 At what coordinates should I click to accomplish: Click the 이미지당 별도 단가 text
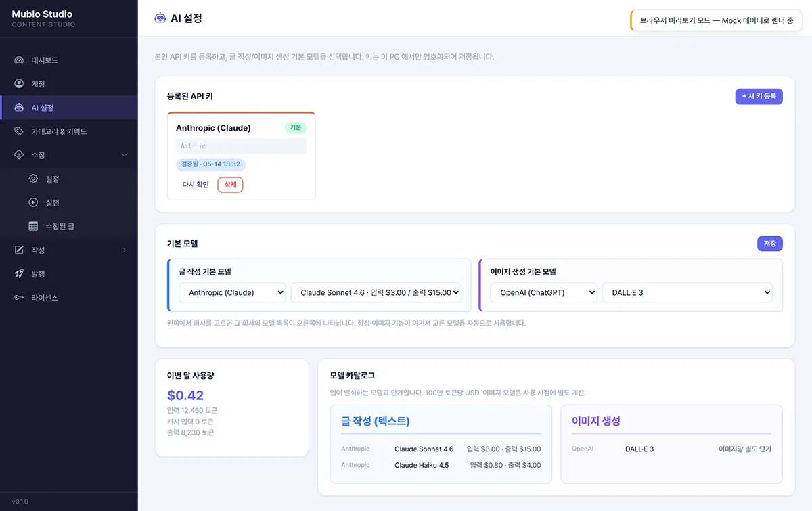[745, 449]
